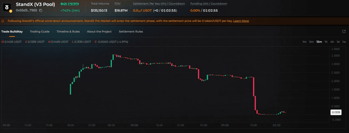
Task: Open the Learn More link
Action: (241, 21)
